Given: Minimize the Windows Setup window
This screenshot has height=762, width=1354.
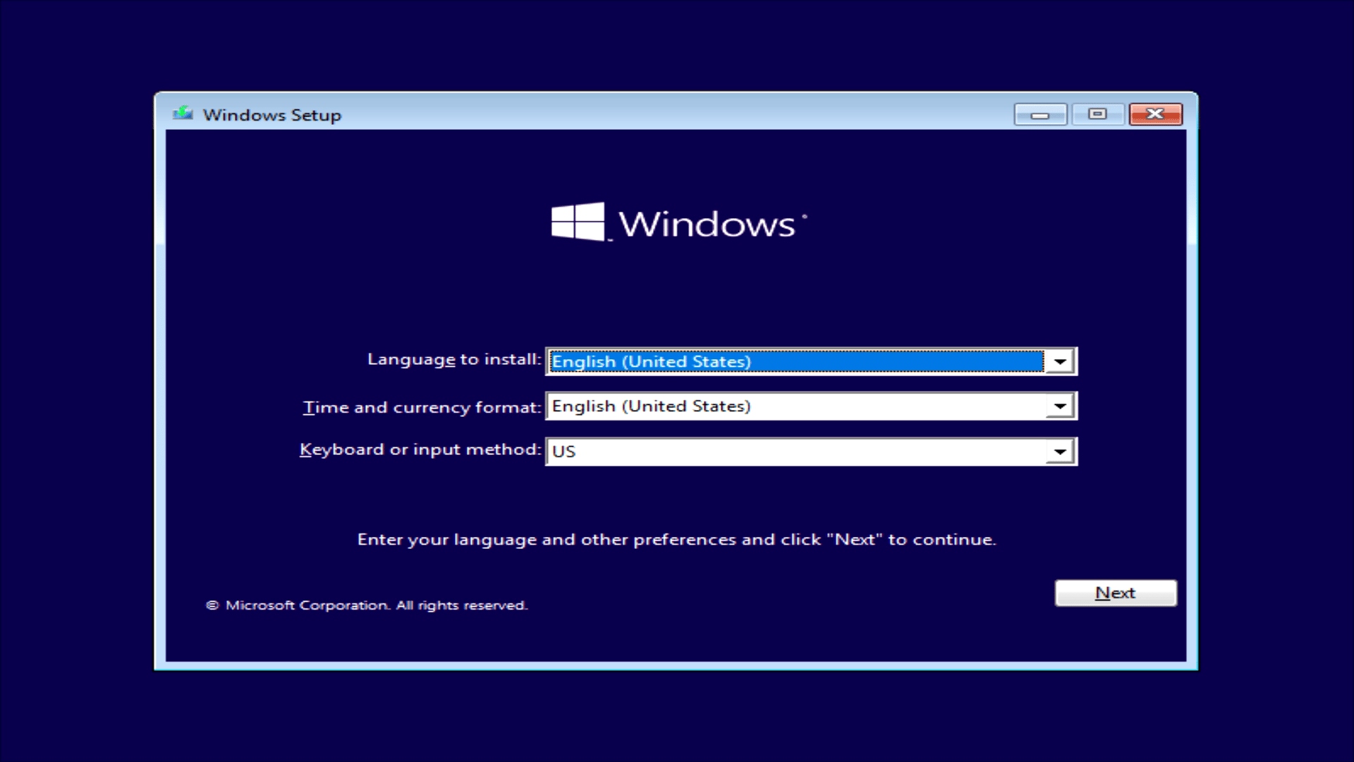Looking at the screenshot, I should [x=1040, y=114].
